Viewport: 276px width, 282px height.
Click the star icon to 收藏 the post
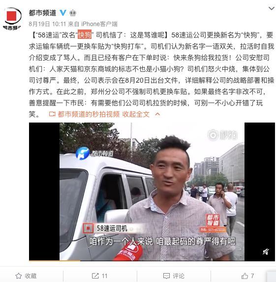coord(19,276)
